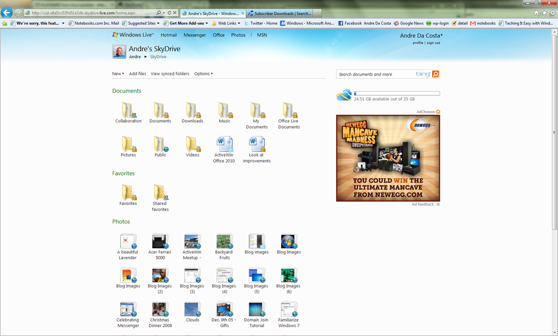Open Domain Join Tutorial album
The height and width of the screenshot is (336, 558).
pos(256,315)
